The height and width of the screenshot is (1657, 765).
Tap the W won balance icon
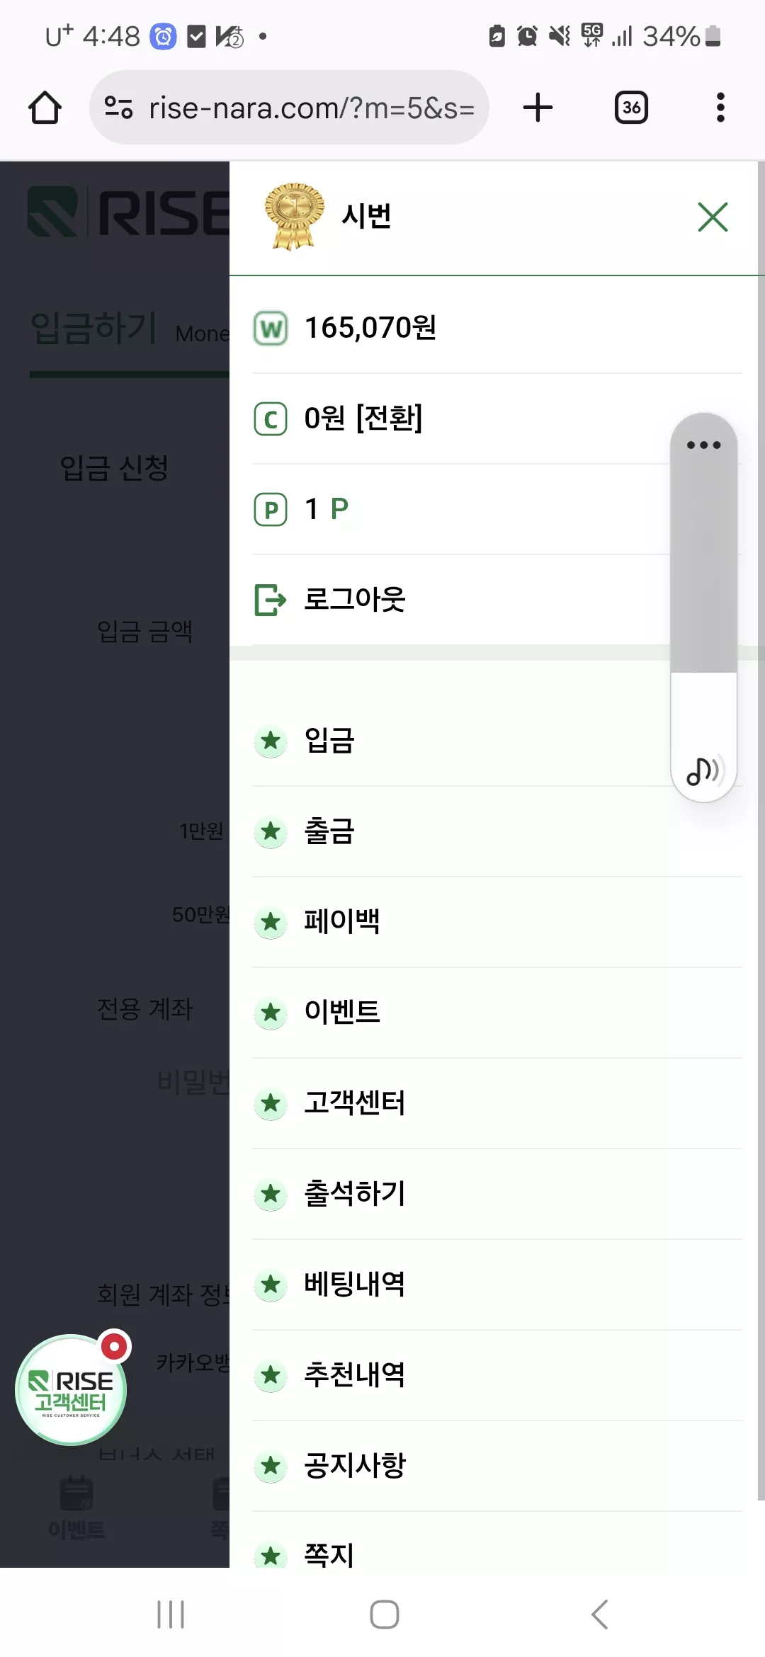pyautogui.click(x=271, y=329)
